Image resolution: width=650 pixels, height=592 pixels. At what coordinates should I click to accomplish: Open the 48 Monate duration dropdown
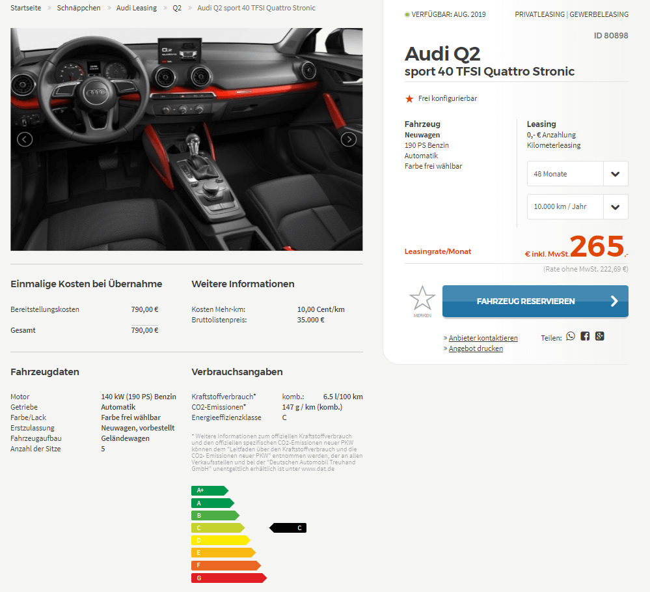tap(578, 174)
